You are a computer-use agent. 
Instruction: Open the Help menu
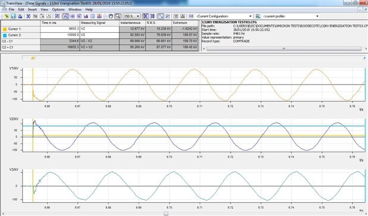click(89, 10)
